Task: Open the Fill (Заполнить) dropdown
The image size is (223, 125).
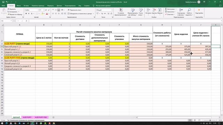Action: pos(170,12)
